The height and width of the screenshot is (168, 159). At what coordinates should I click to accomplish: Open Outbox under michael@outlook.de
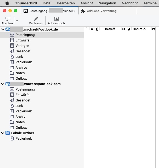[42, 79]
